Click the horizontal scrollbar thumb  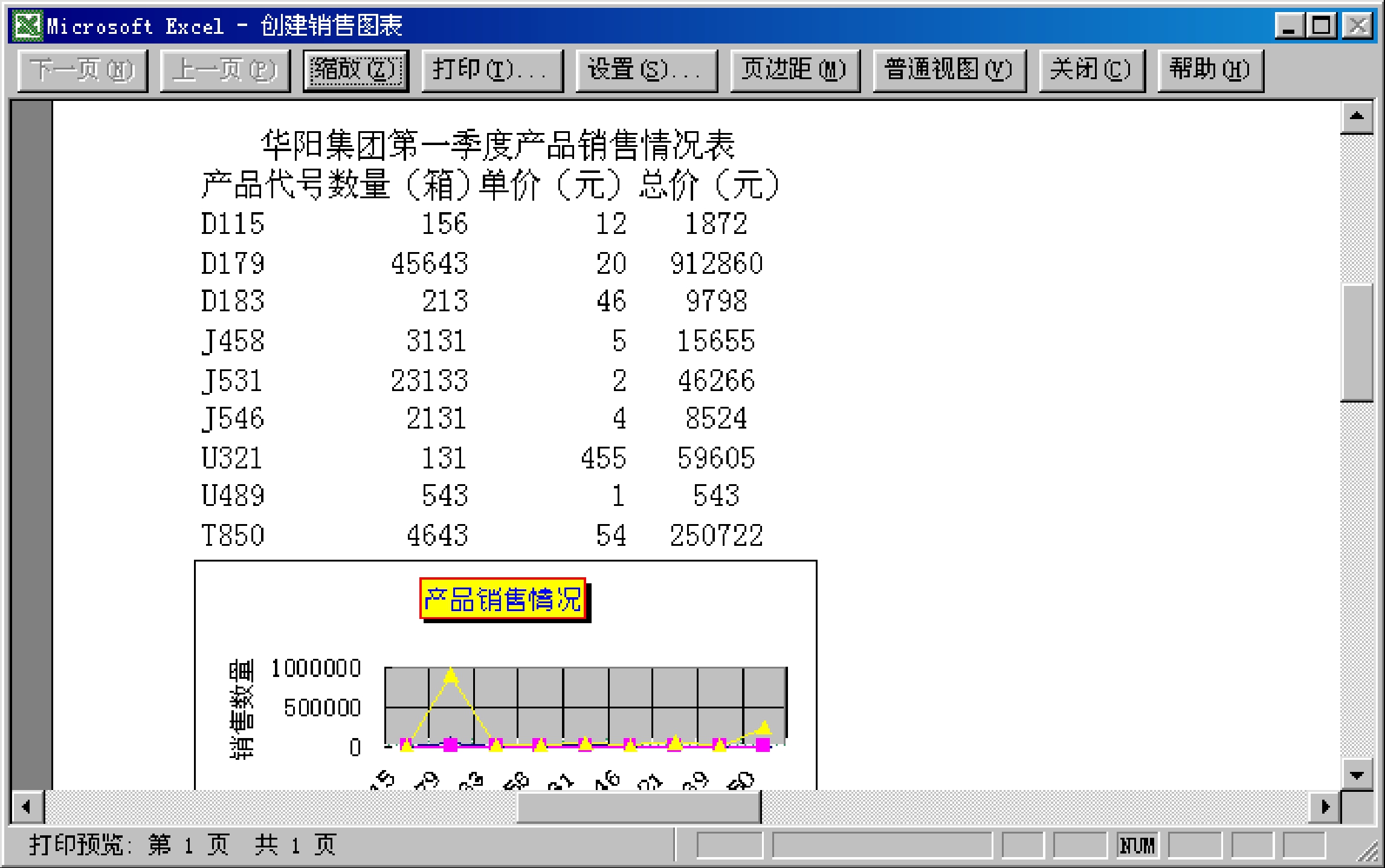click(x=638, y=806)
